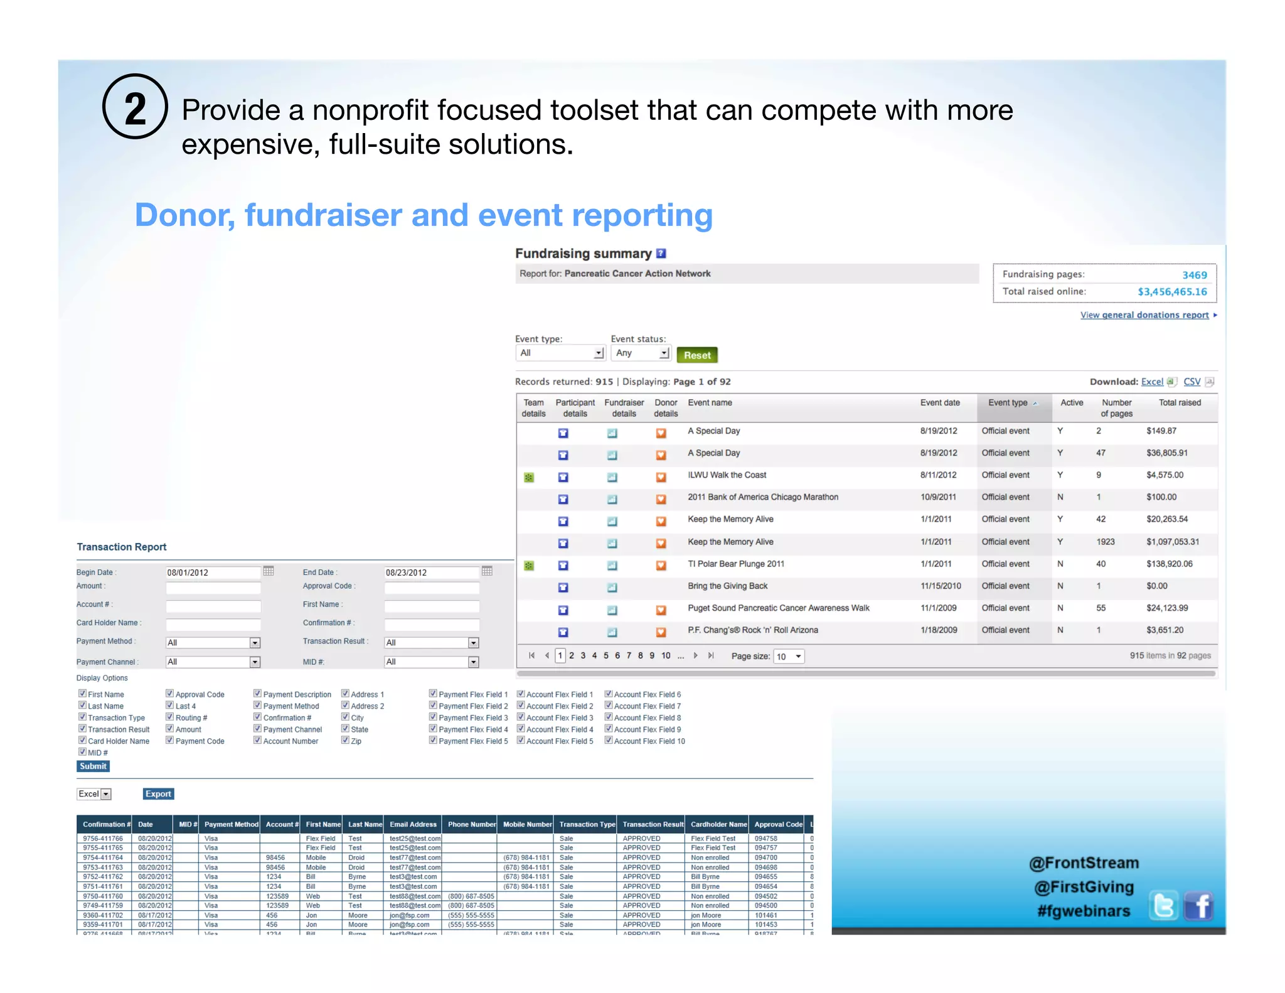Open the MID # dropdown
Viewport: 1285px width, 993px height.
pyautogui.click(x=432, y=662)
